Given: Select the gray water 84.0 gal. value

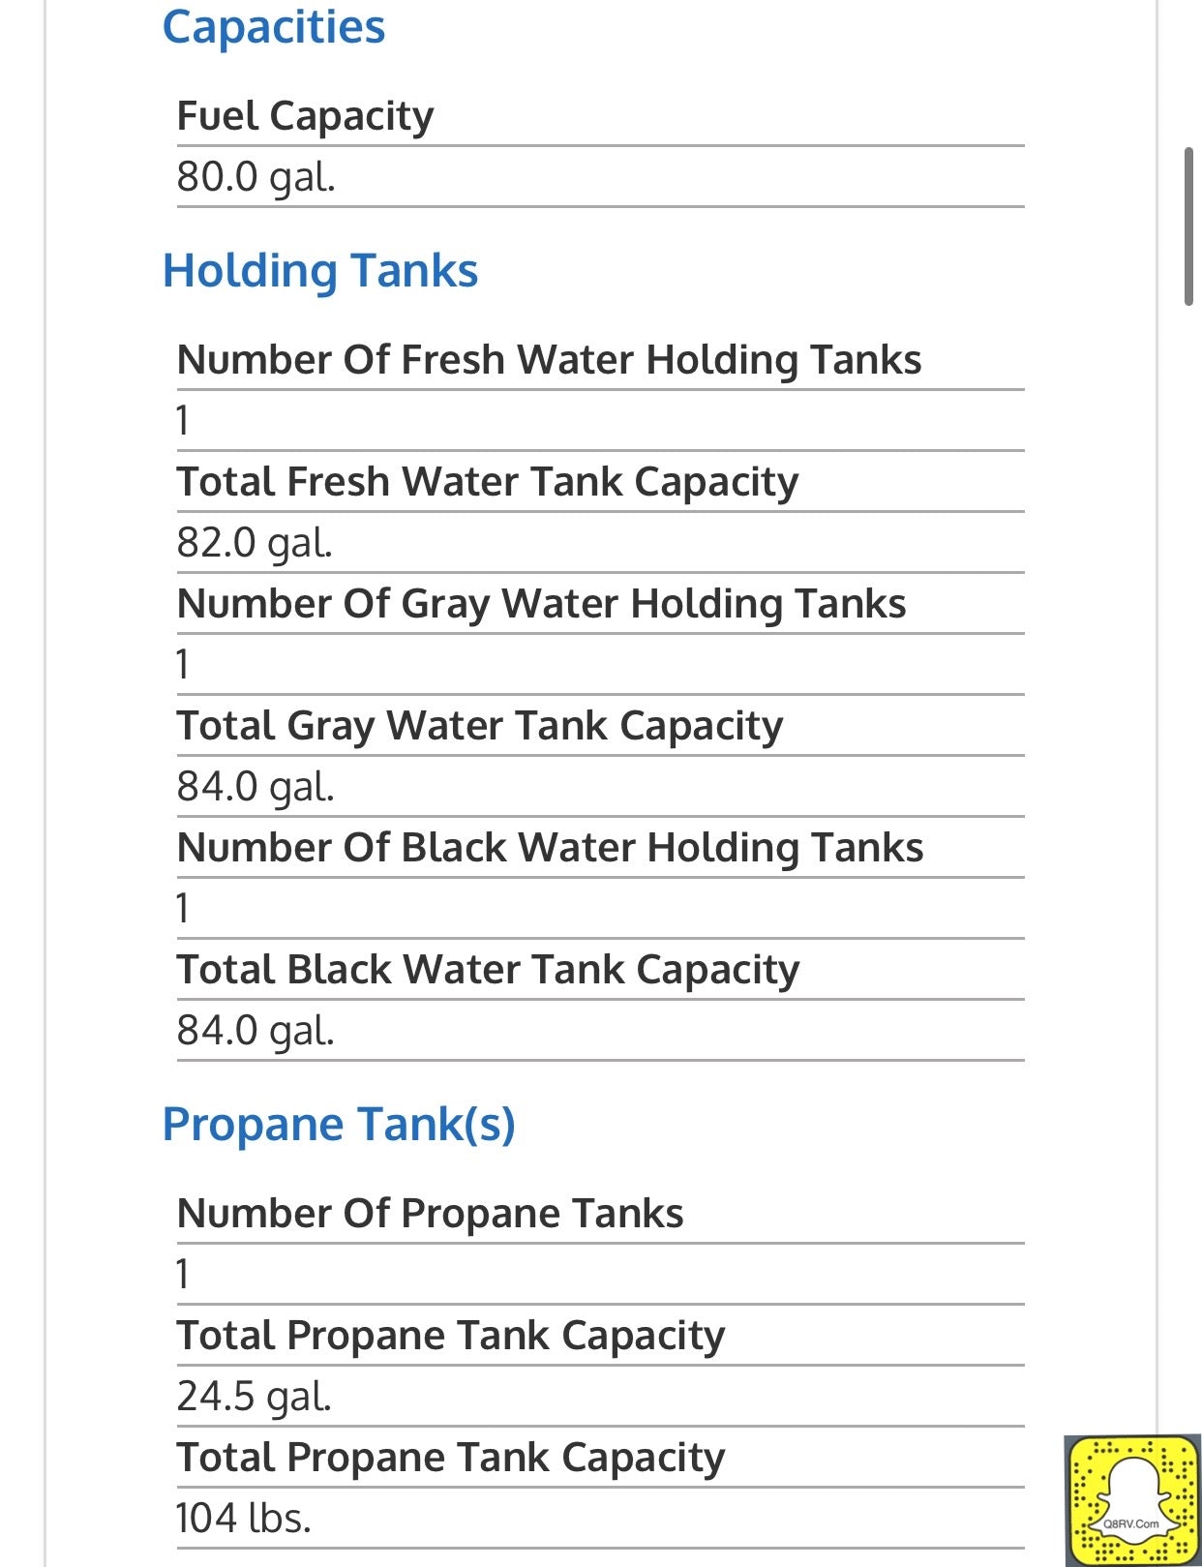Looking at the screenshot, I should click(x=255, y=787).
